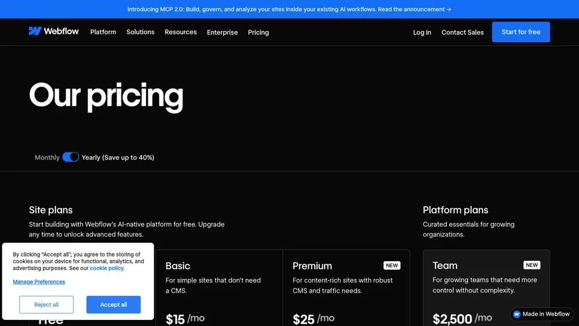
Task: Select the Monthly billing label
Action: coord(47,158)
